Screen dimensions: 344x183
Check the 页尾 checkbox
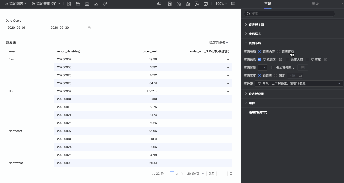click(x=308, y=59)
